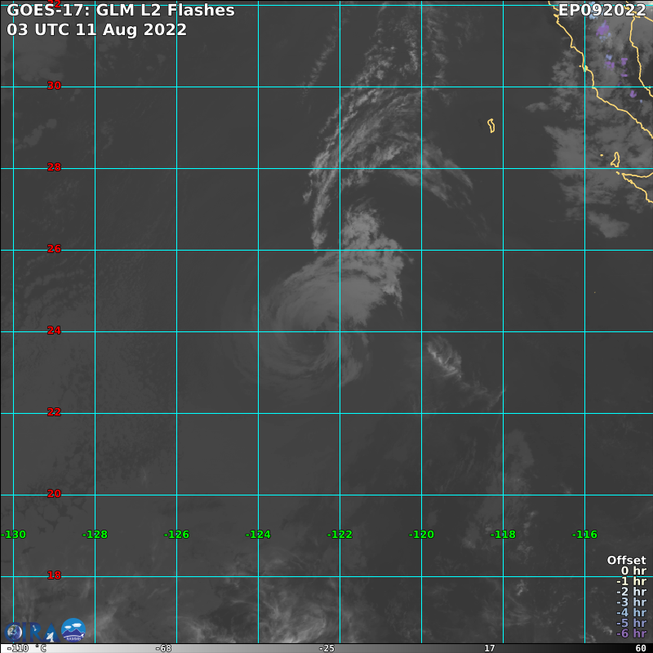Select the 0 hr offset legend entry

(633, 571)
